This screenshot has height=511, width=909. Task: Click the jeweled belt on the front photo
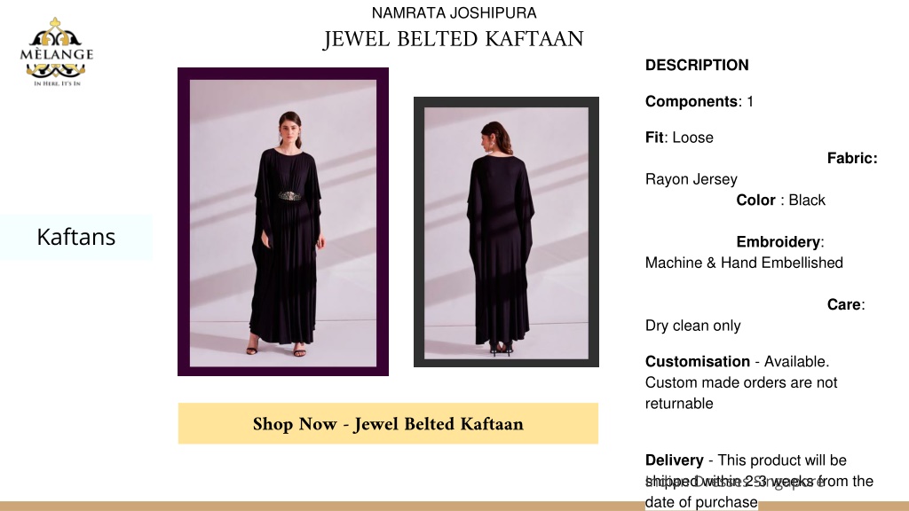(290, 196)
